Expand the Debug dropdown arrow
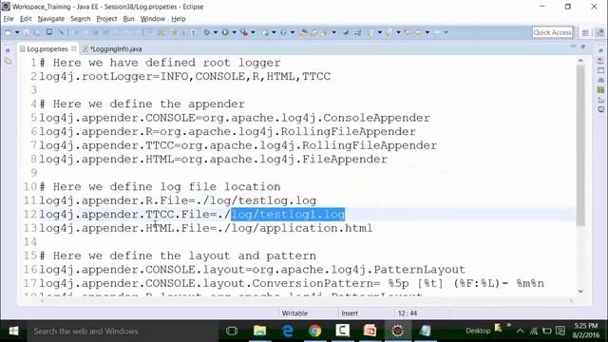The width and height of the screenshot is (608, 342). click(216, 32)
